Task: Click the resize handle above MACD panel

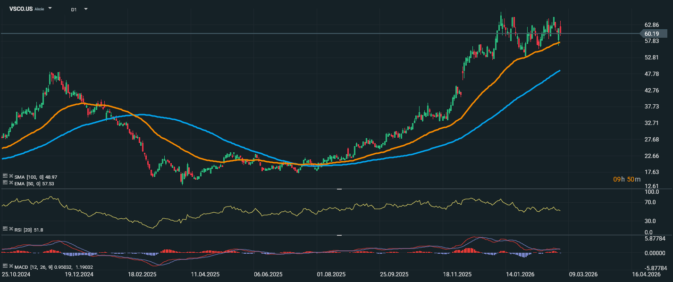Action: coord(339,235)
